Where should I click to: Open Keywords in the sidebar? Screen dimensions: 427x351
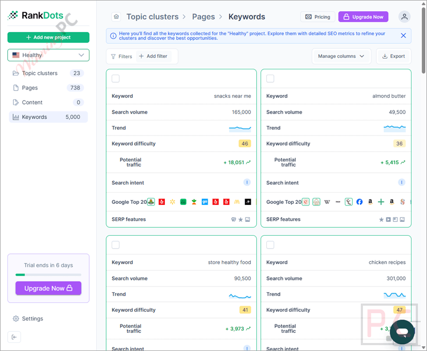pyautogui.click(x=49, y=117)
